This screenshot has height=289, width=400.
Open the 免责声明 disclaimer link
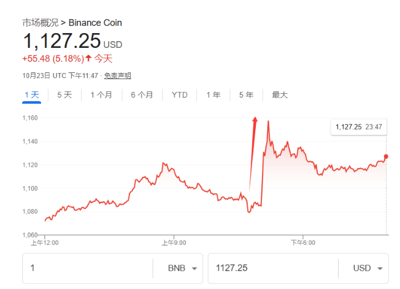pos(117,75)
